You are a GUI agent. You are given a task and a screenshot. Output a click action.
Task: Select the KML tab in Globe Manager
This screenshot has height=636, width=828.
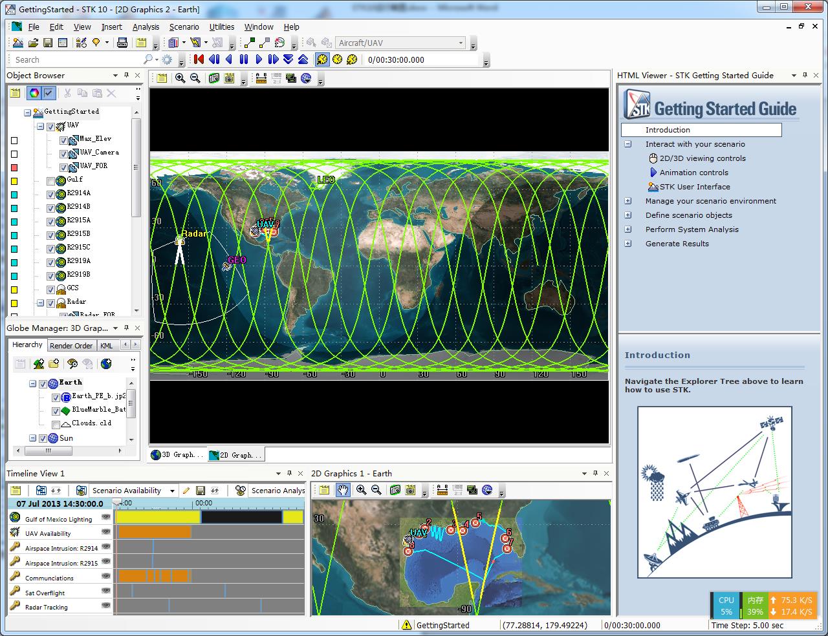(x=107, y=346)
